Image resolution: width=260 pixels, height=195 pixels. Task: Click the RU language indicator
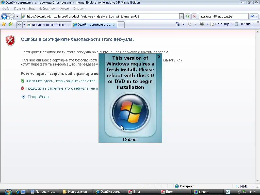point(228,192)
